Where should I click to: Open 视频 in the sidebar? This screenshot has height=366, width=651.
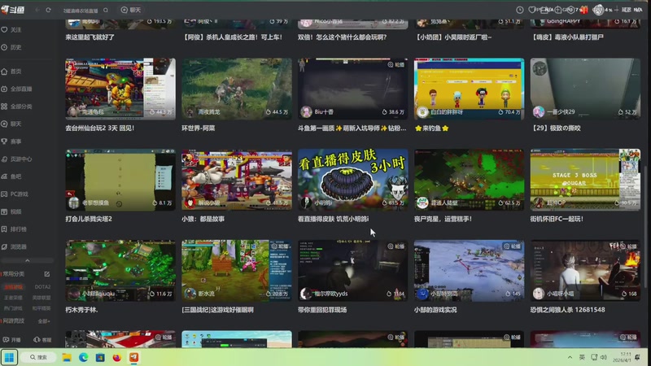click(x=11, y=211)
